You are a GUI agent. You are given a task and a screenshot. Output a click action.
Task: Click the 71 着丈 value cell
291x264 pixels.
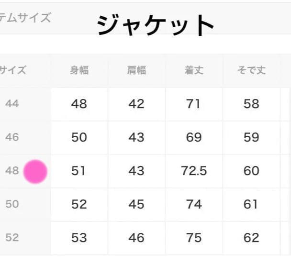pos(194,104)
